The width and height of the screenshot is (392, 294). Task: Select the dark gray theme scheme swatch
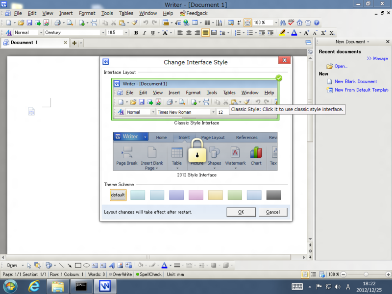coord(273,195)
